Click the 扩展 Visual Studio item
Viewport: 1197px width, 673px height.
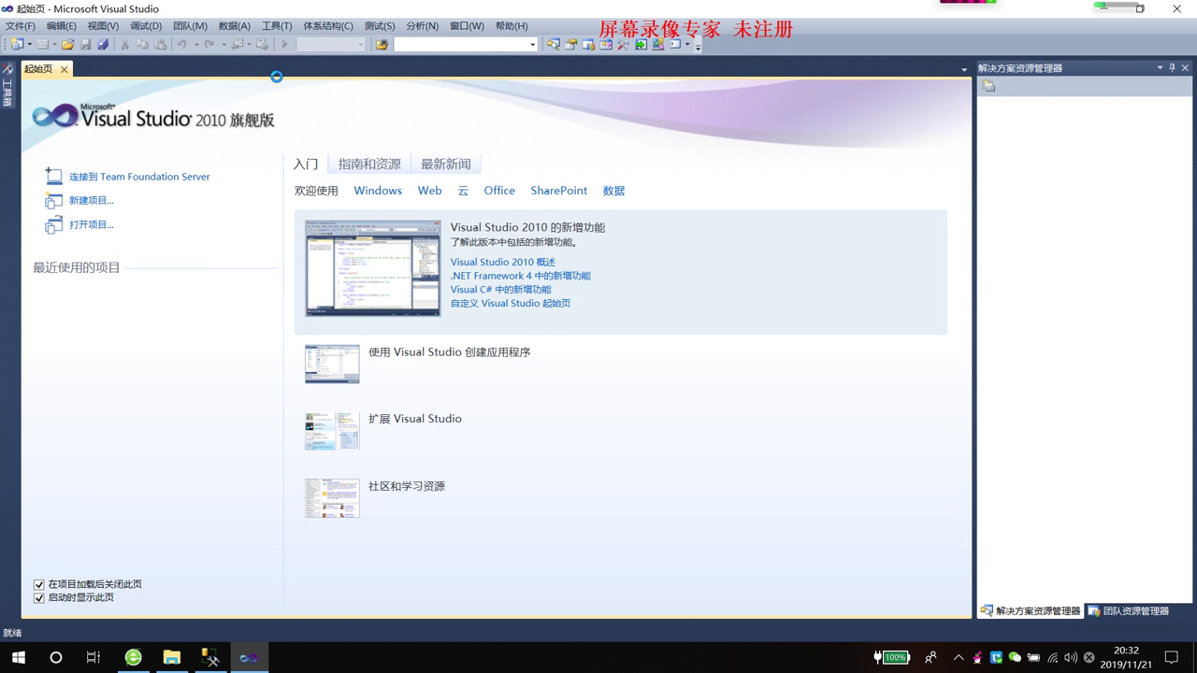(x=415, y=419)
